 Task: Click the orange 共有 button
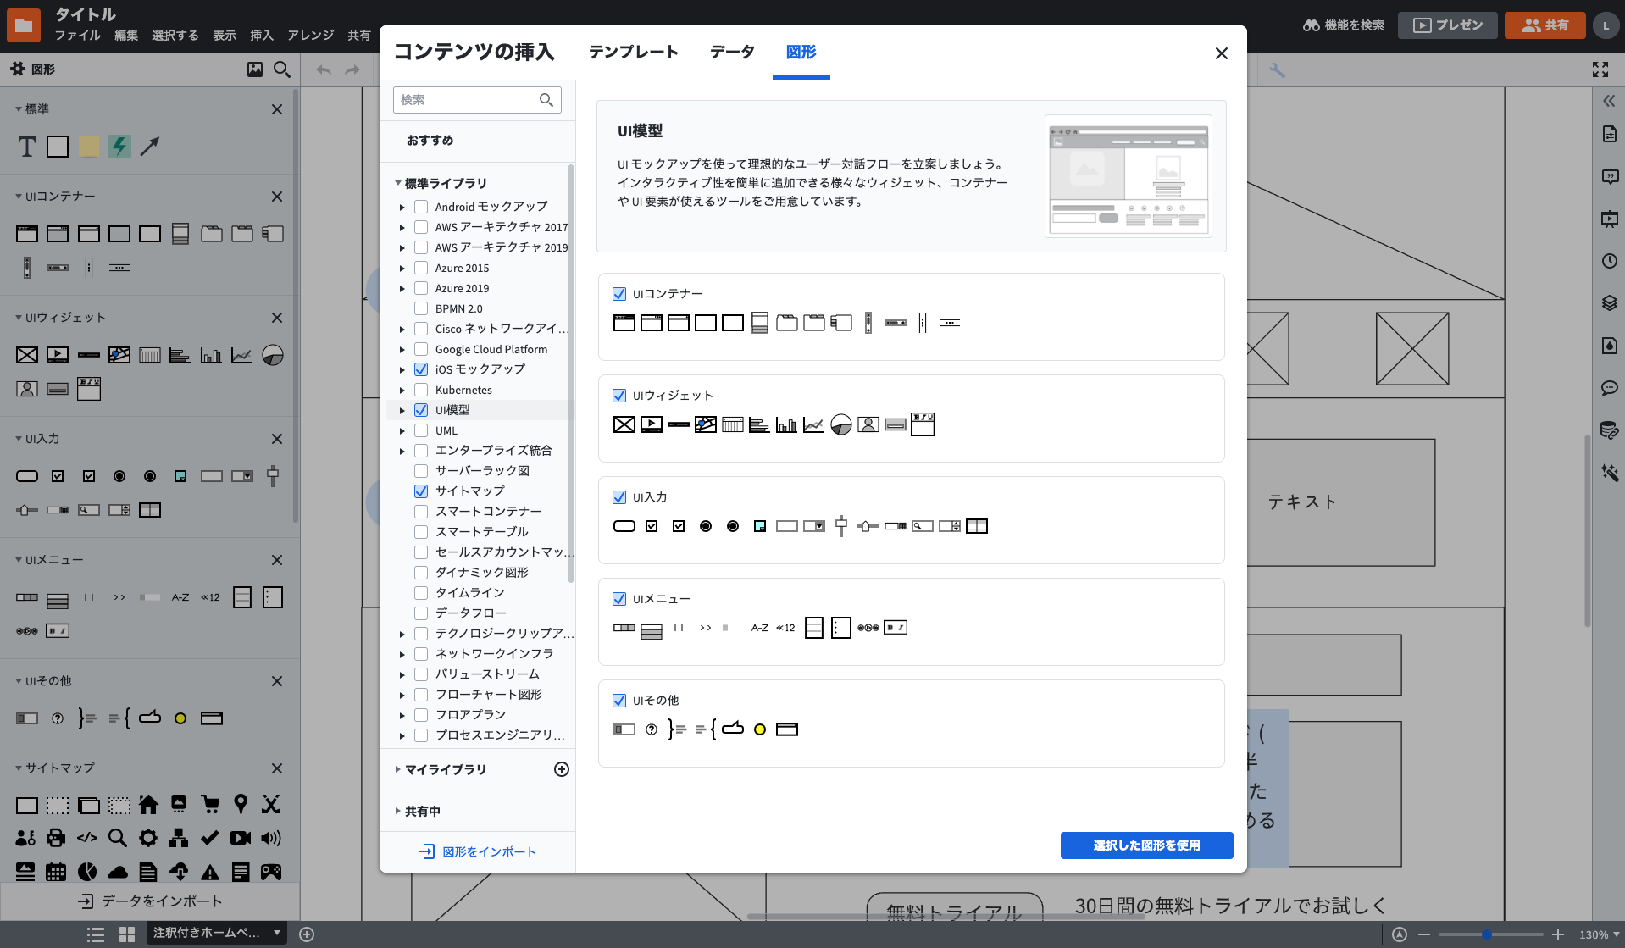(x=1545, y=25)
